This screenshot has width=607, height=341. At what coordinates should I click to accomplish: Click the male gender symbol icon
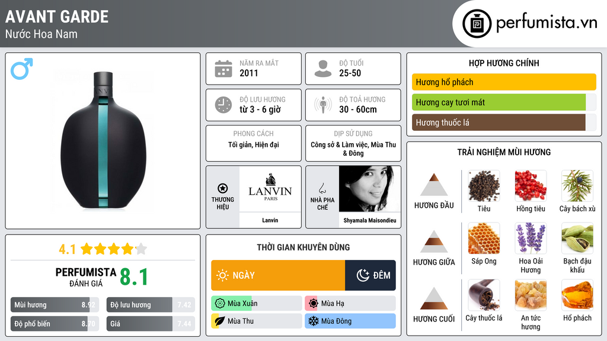click(x=21, y=69)
